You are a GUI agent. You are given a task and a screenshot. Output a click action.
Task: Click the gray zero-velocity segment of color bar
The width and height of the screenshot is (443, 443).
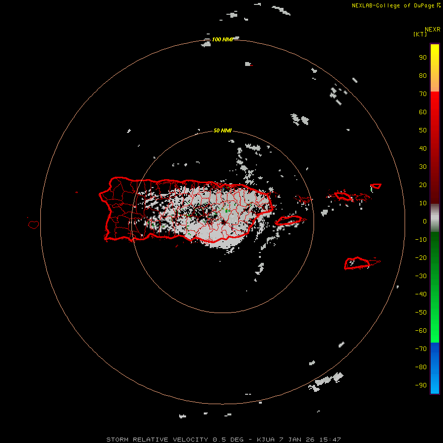point(435,218)
